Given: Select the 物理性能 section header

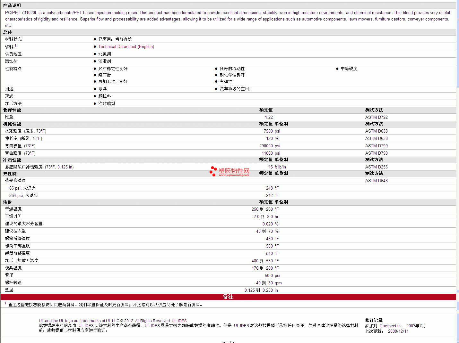Looking at the screenshot, I should (x=12, y=110).
